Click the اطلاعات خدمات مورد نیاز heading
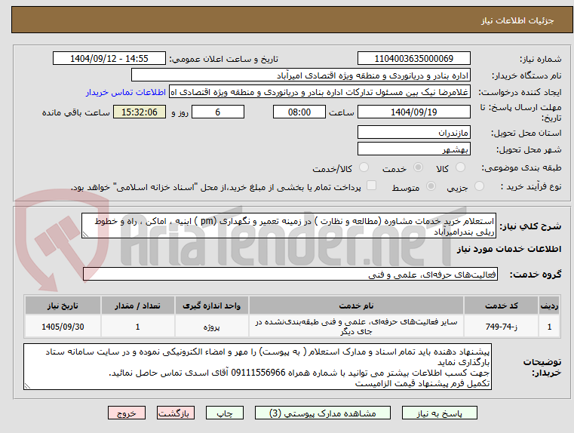Image resolution: width=574 pixels, height=433 pixels. [x=509, y=249]
